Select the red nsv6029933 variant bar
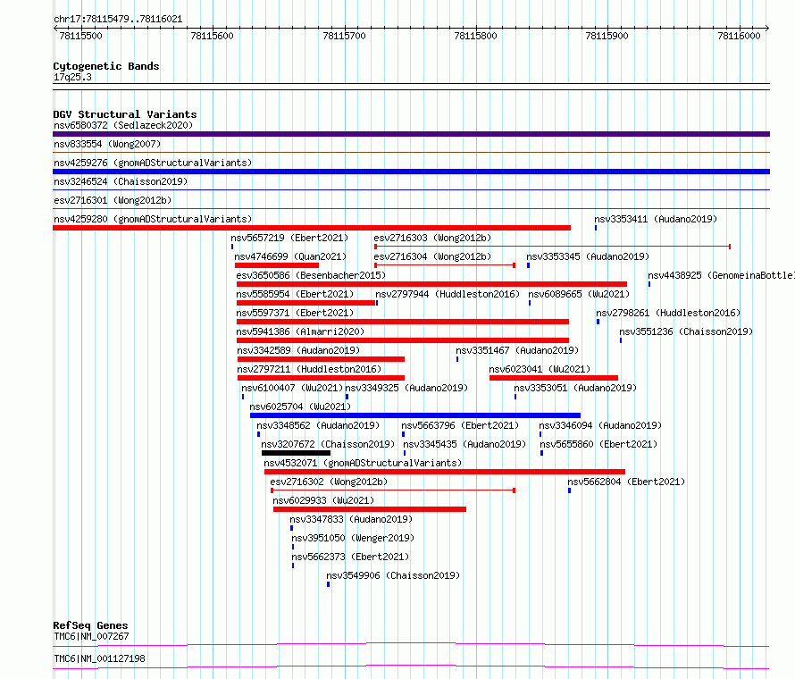Image resolution: width=795 pixels, height=679 pixels. (x=370, y=509)
